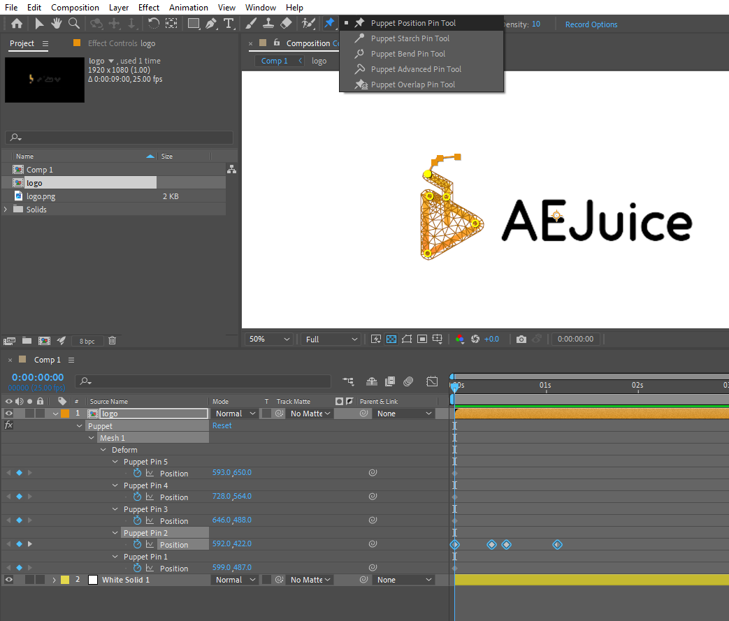Select the Eraser tool
This screenshot has width=729, height=621.
(286, 23)
